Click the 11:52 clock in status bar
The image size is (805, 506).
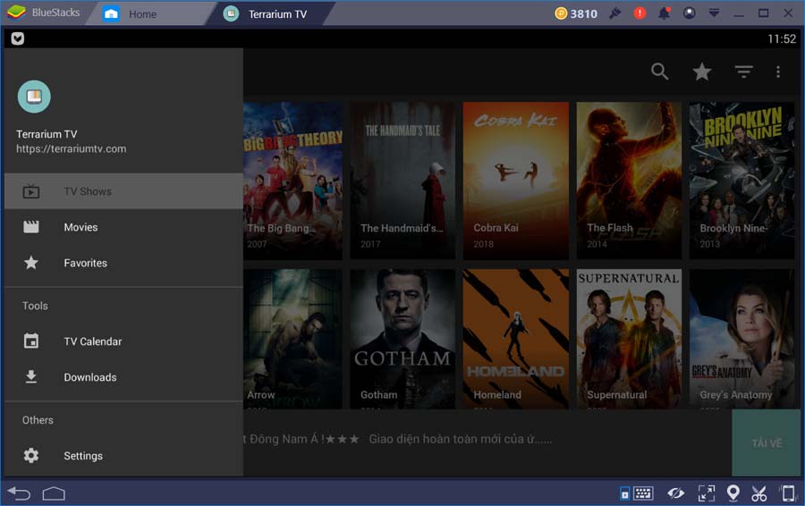pyautogui.click(x=782, y=39)
